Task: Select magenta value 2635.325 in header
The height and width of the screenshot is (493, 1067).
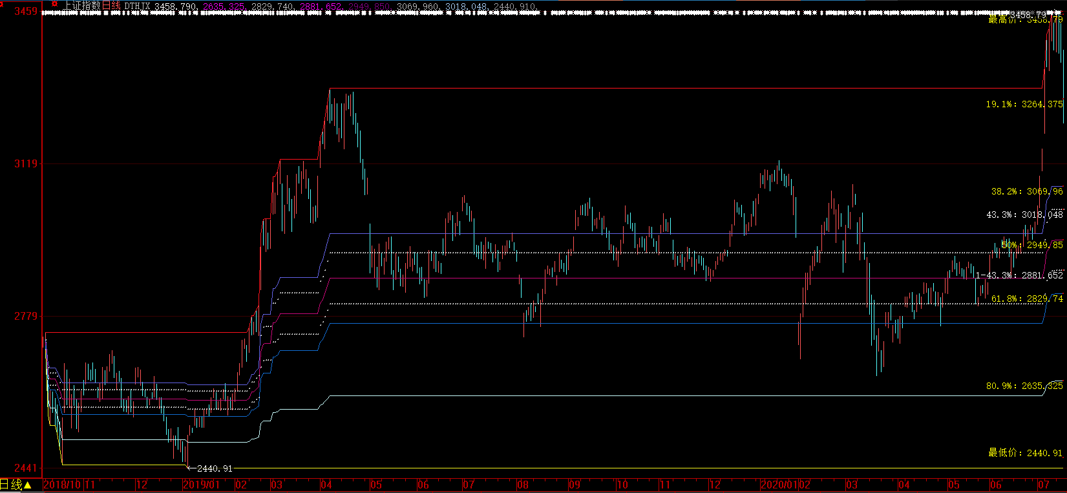Action: tap(224, 6)
